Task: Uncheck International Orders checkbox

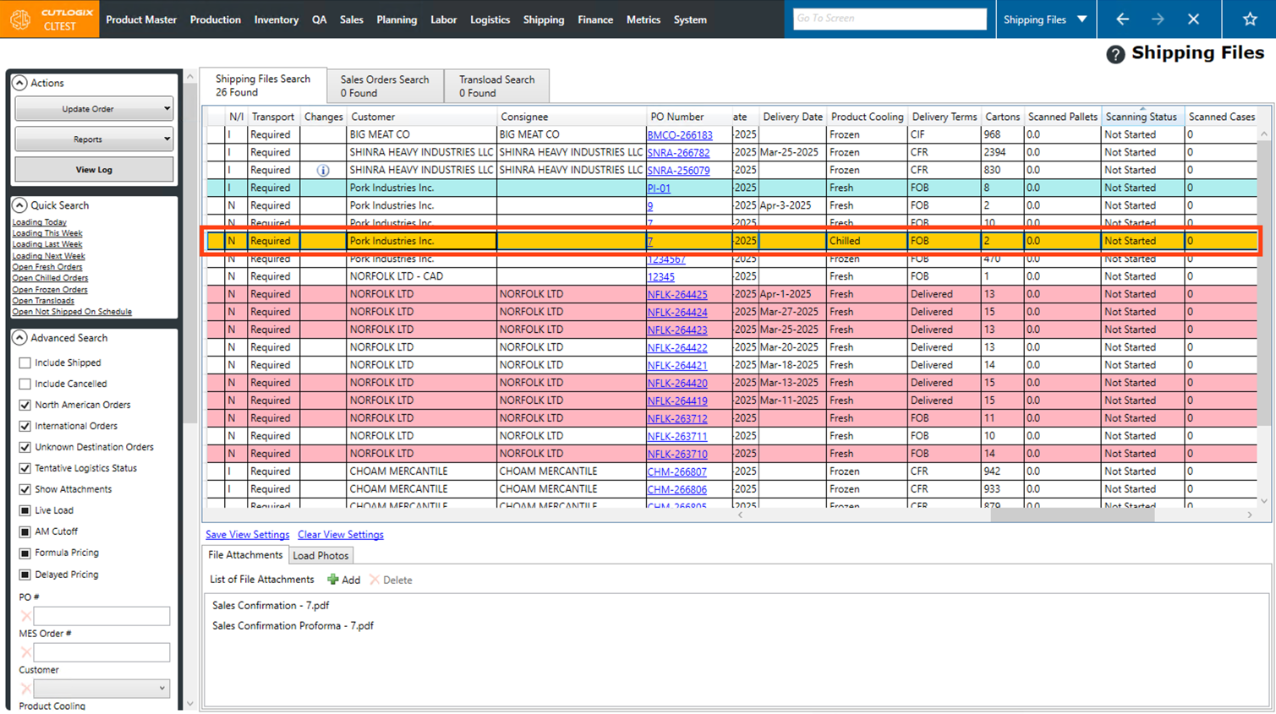Action: (x=25, y=426)
